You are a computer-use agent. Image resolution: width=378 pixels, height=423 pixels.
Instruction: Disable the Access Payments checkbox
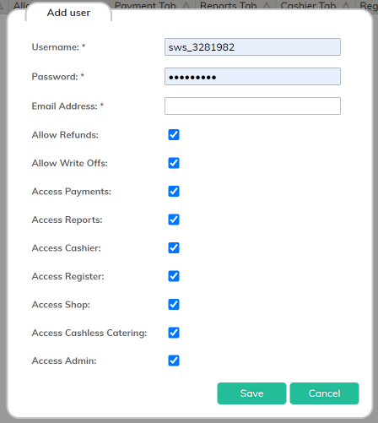pos(174,192)
